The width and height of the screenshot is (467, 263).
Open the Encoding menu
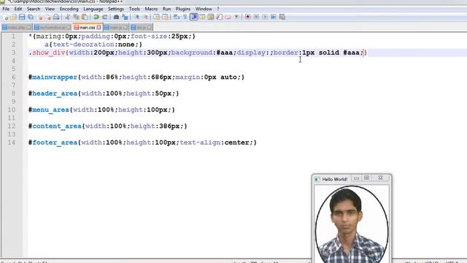click(69, 9)
